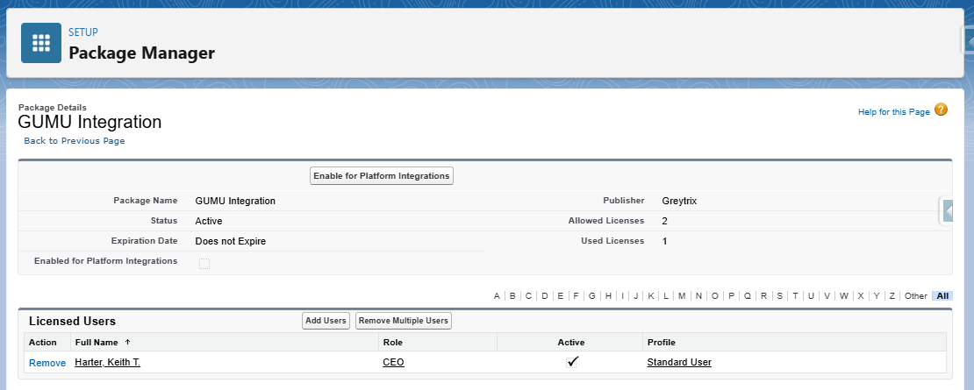Screen dimensions: 974x390
Task: Filter users by letter S
Action: [x=779, y=295]
